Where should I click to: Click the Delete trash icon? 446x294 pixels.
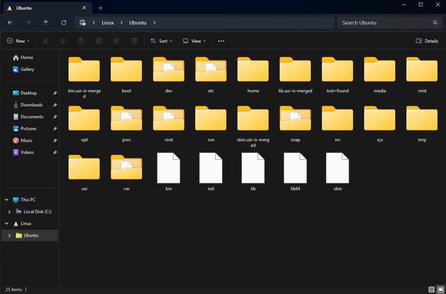point(134,41)
